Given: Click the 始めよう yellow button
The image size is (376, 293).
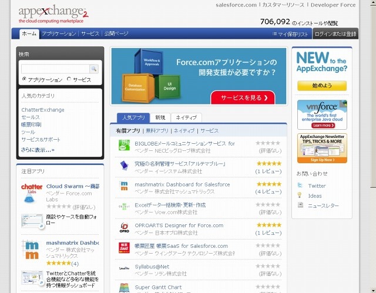Looking at the screenshot, I should point(322,86).
